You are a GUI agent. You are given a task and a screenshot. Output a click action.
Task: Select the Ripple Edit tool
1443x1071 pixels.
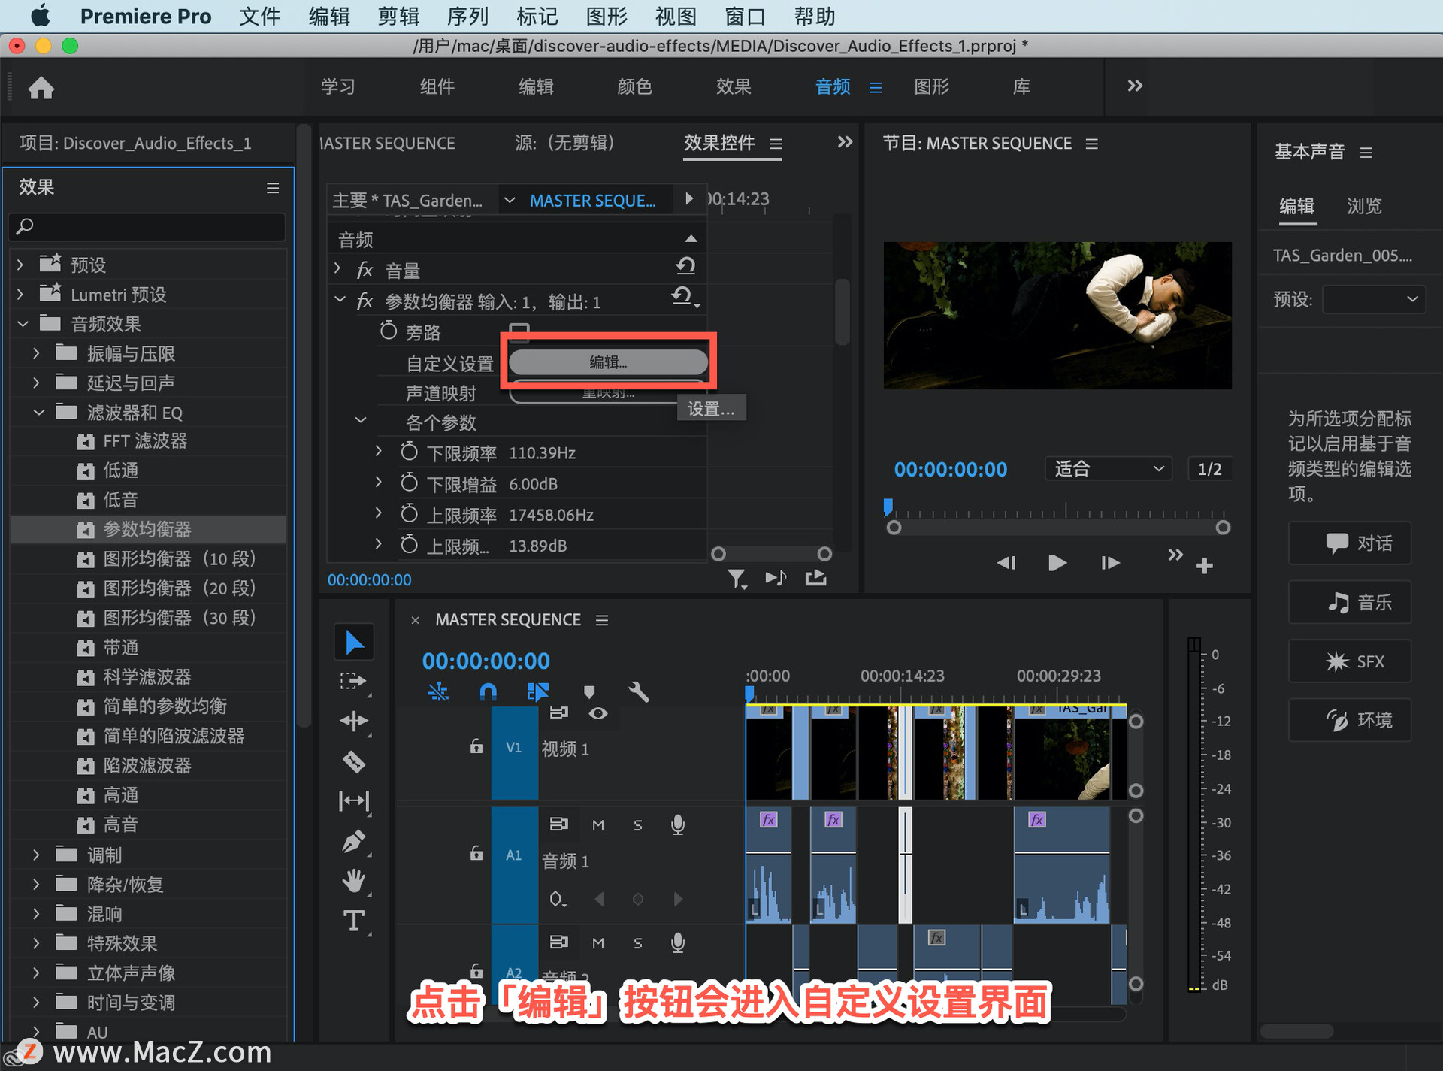click(354, 722)
